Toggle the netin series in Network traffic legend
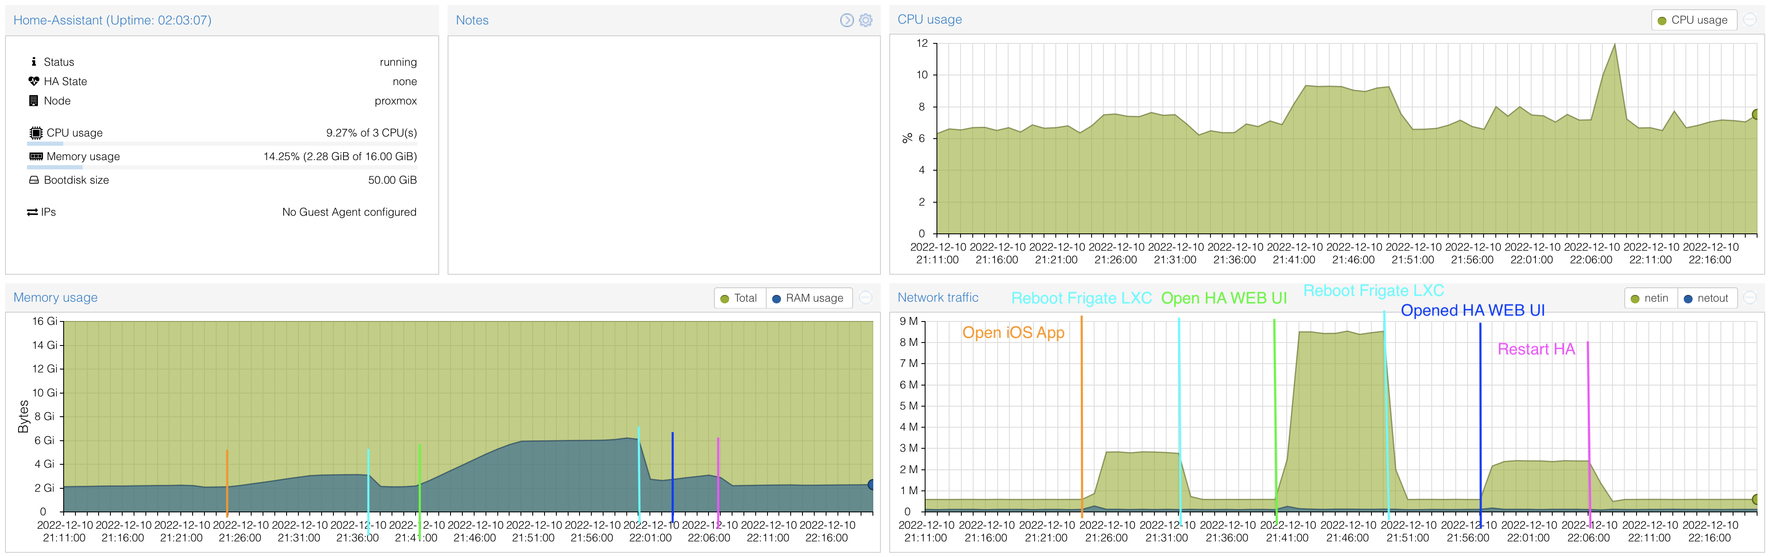1771x557 pixels. (1650, 298)
